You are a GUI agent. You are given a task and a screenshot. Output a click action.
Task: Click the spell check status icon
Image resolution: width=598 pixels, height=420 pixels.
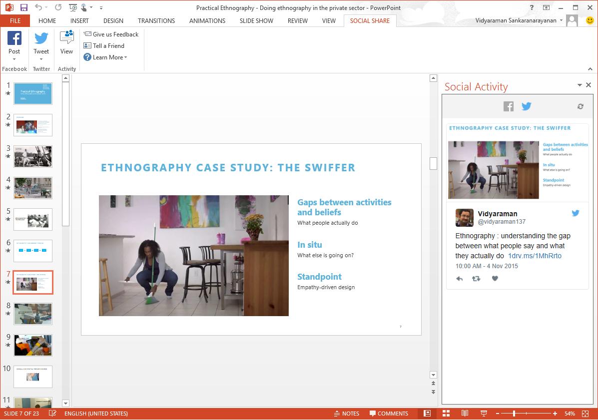click(x=52, y=414)
